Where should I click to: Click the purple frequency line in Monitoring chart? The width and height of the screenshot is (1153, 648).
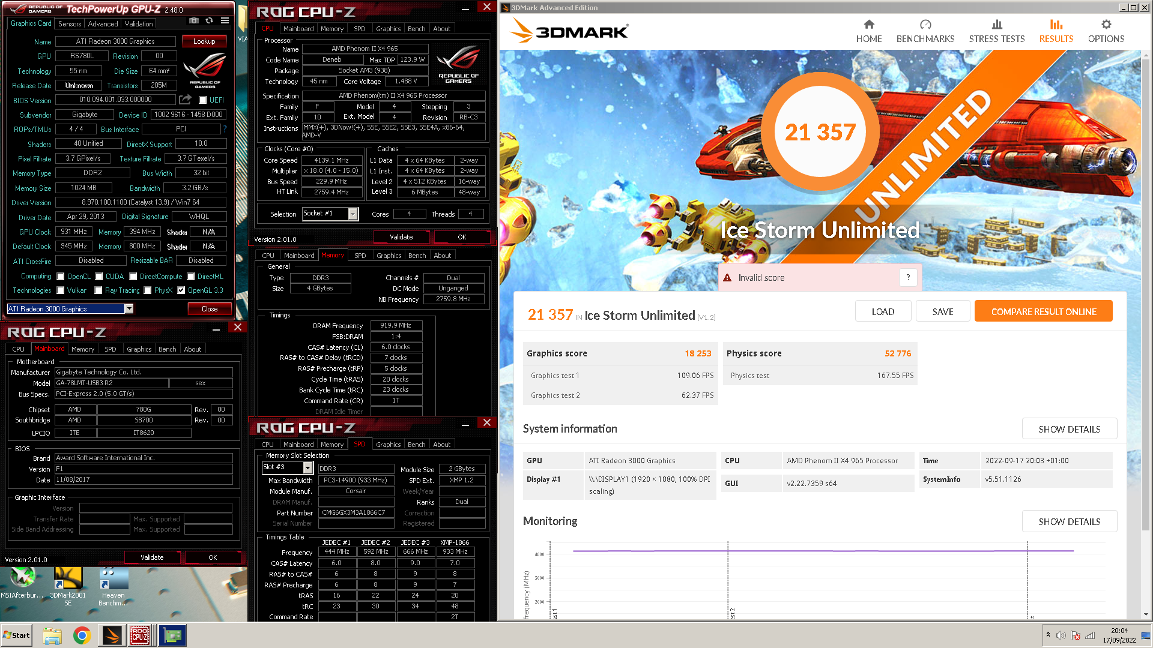[823, 551]
